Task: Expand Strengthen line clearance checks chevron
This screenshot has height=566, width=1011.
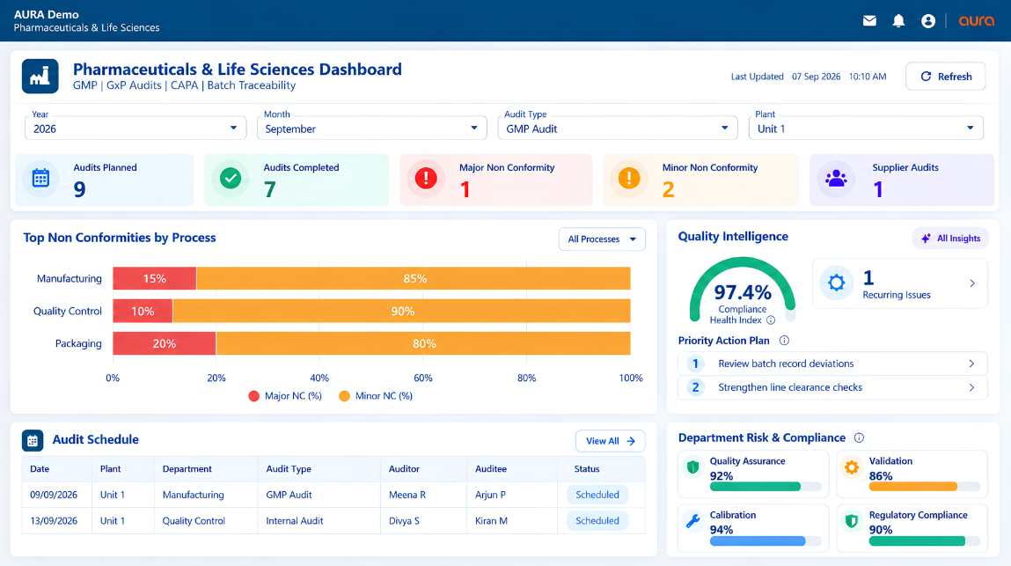Action: pos(971,387)
